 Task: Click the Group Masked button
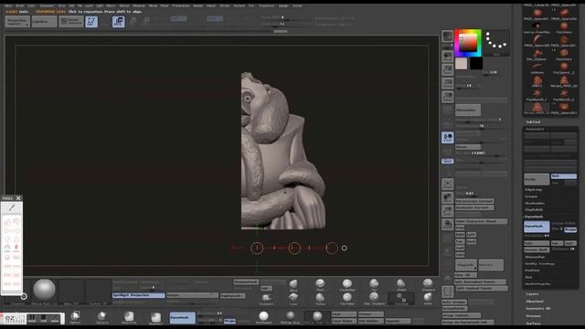461,315
